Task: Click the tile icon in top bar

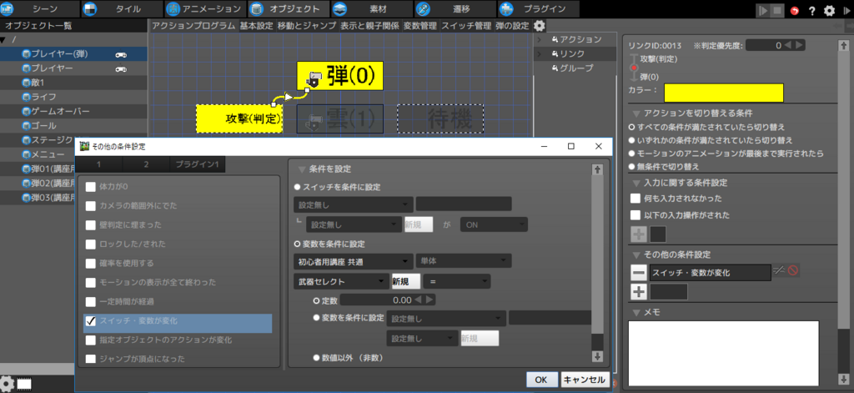Action: click(x=91, y=9)
